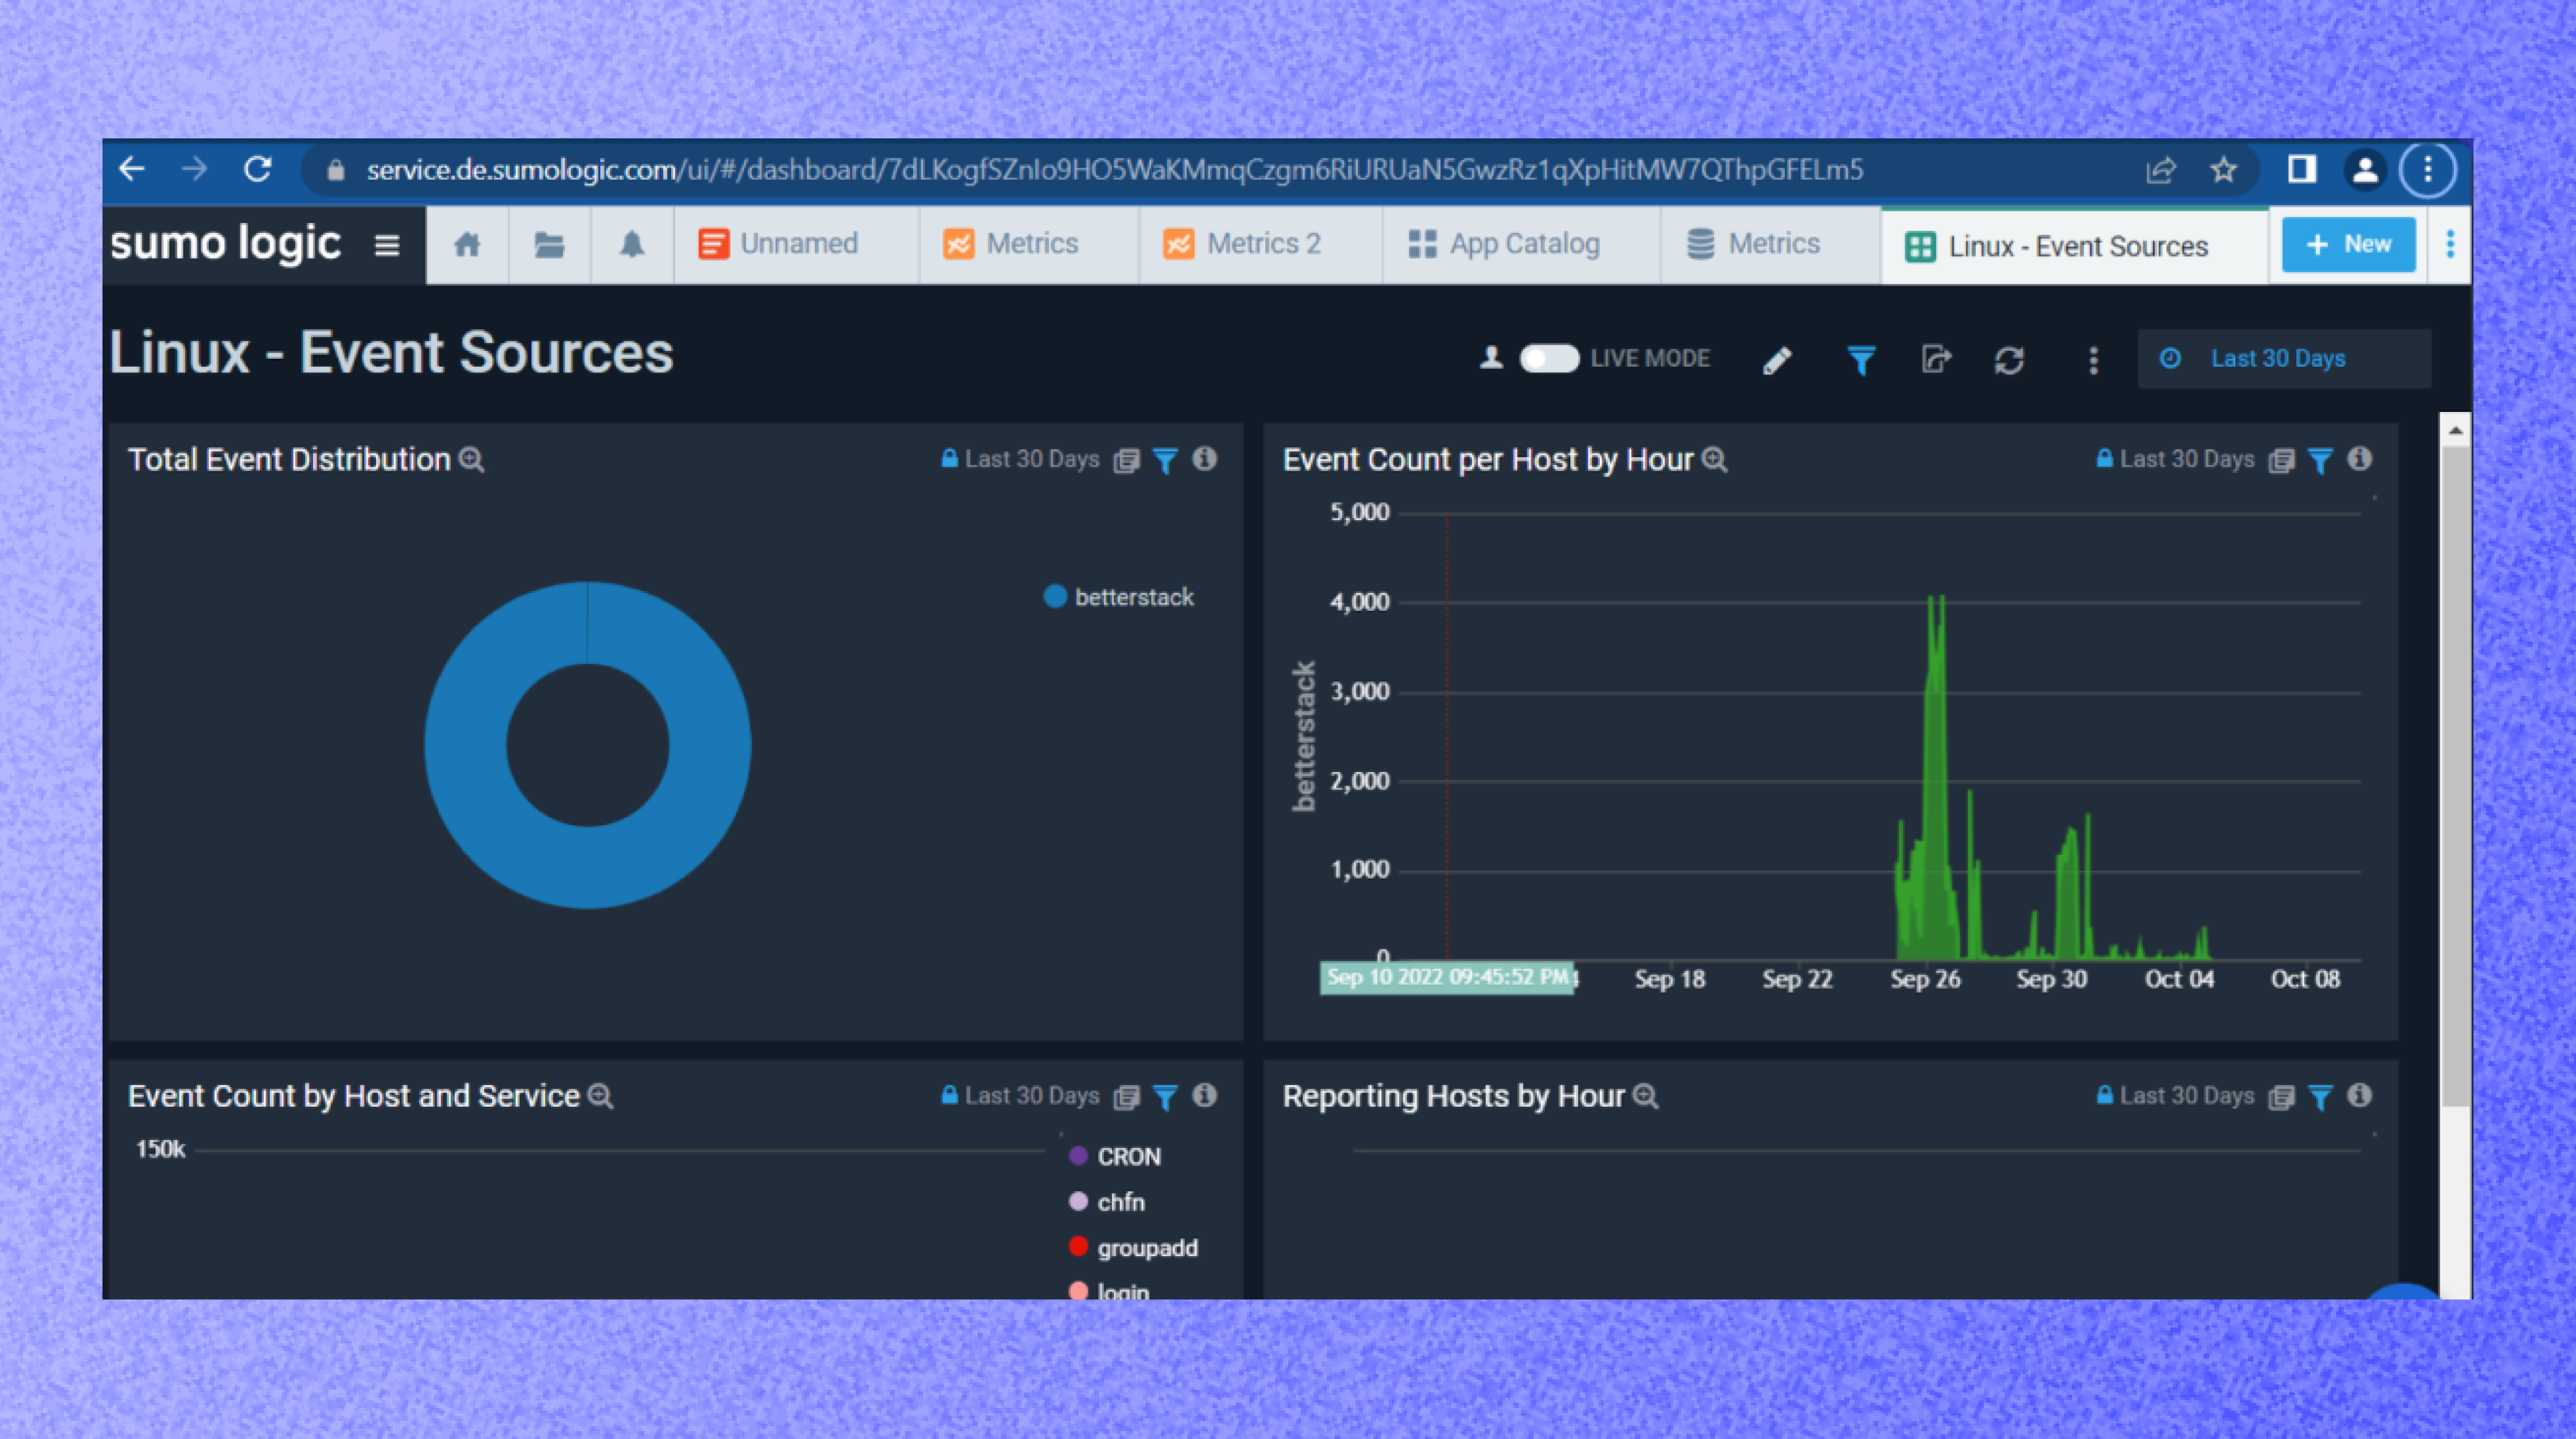The width and height of the screenshot is (2576, 1439).
Task: Toggle the LIVE MODE switch
Action: coord(1548,359)
